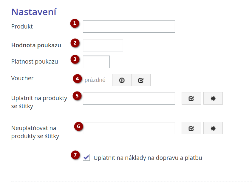Click the asterisk icon beside Neuplatňovat na produkty
Viewport: 252px width, 183px height.
tap(213, 128)
